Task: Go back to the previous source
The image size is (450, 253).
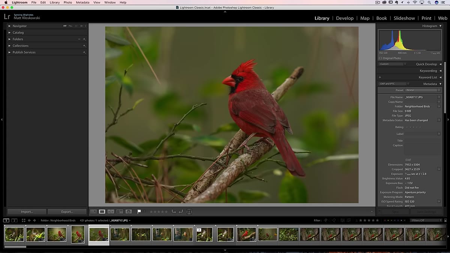Action: [x=30, y=220]
